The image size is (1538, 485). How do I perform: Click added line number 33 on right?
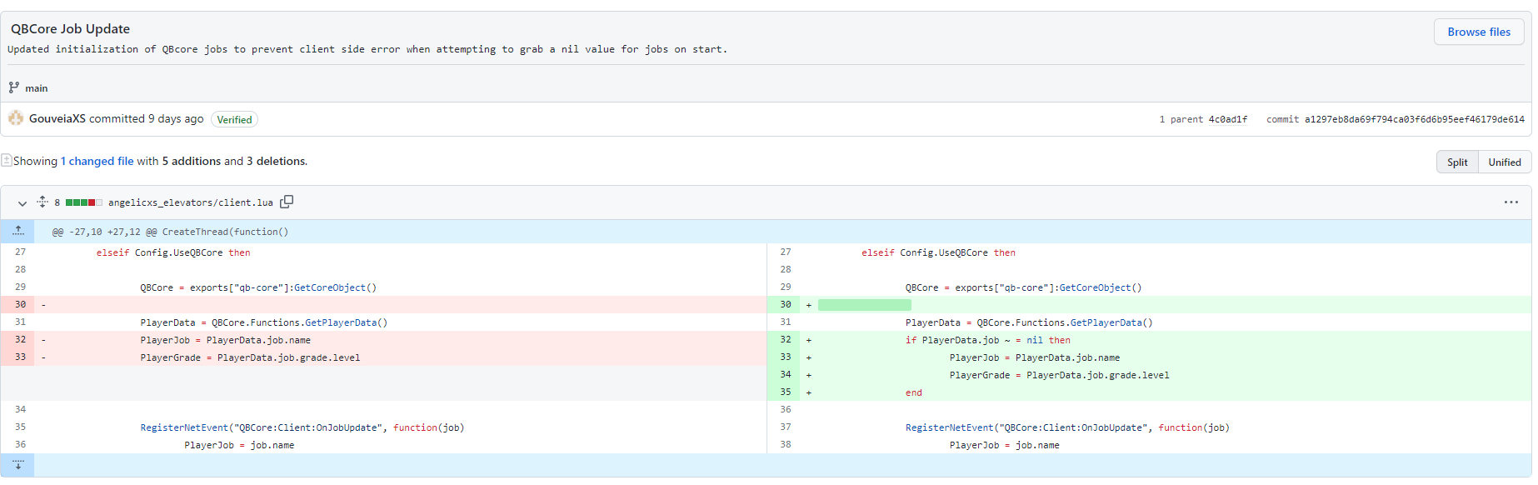pos(786,357)
